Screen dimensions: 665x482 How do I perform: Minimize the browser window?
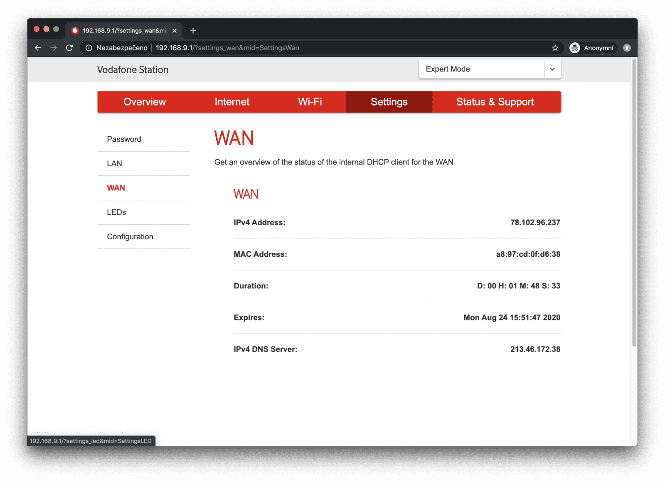46,29
